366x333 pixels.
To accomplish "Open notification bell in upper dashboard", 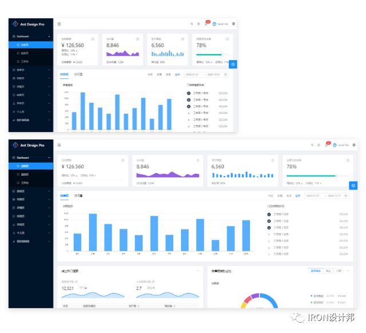I will (206, 23).
